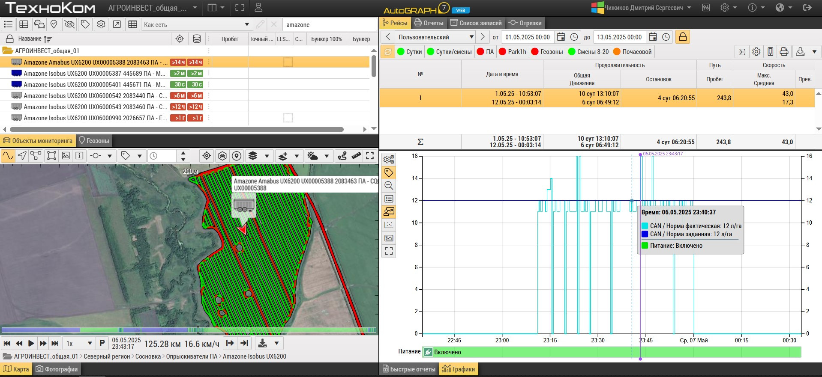The width and height of the screenshot is (822, 377).
Task: Open the end date clock picker
Action: (666, 37)
